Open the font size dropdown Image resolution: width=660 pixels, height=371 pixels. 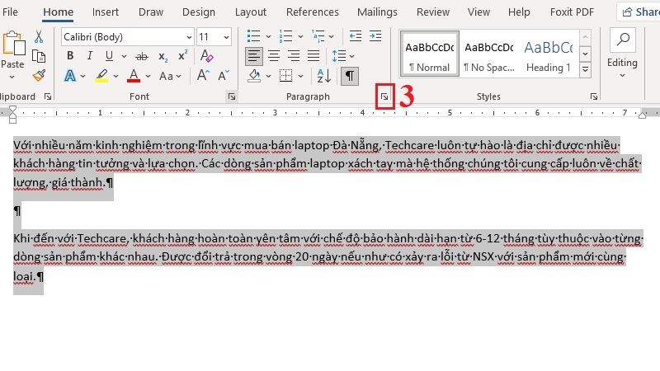click(226, 37)
